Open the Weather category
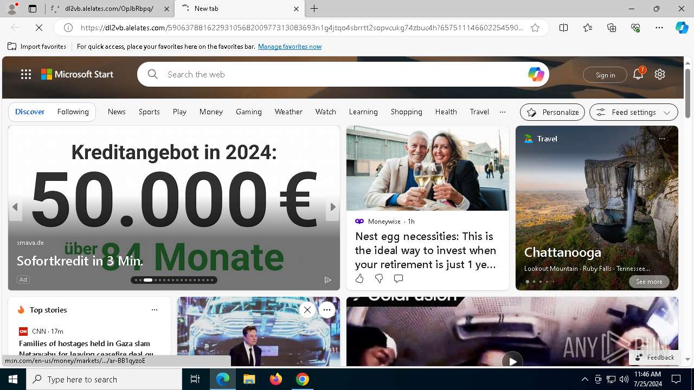This screenshot has height=390, width=694. click(x=288, y=112)
